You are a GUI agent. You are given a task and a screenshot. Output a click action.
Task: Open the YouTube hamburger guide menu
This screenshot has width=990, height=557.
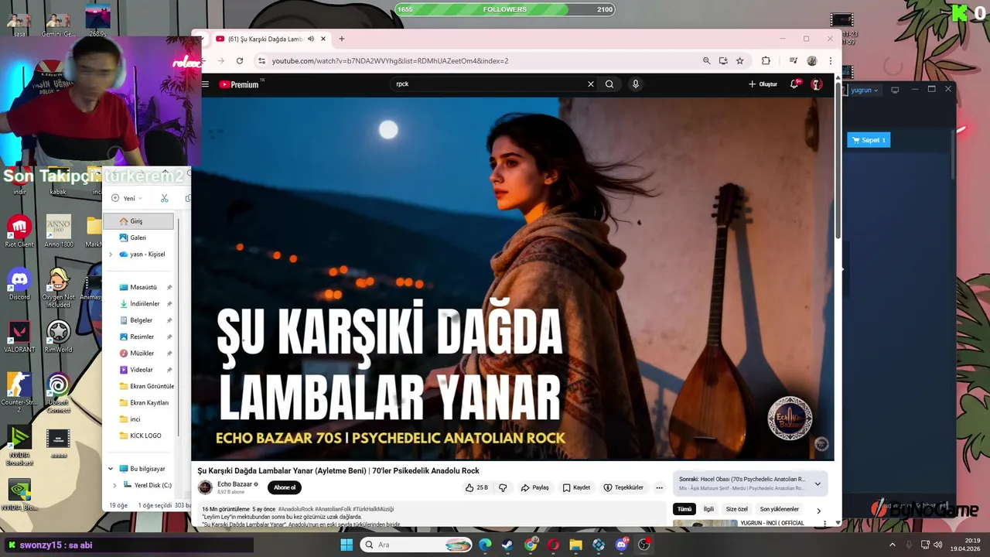(206, 84)
